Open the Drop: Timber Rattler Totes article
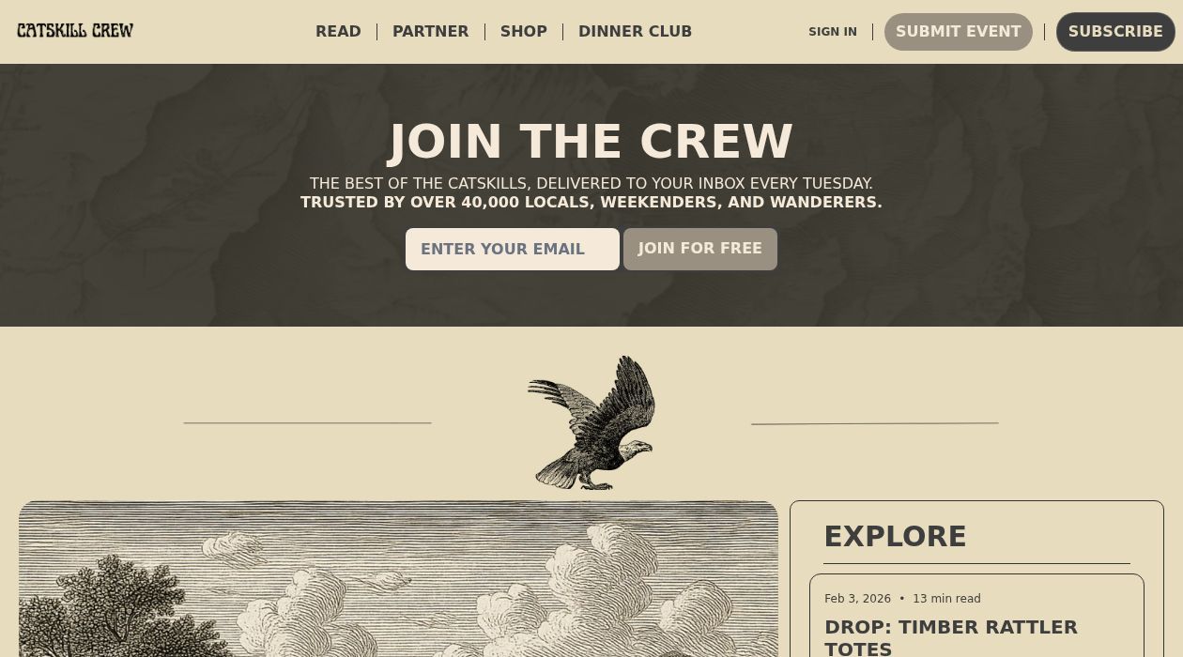Viewport: 1183px width, 657px height. click(951, 637)
